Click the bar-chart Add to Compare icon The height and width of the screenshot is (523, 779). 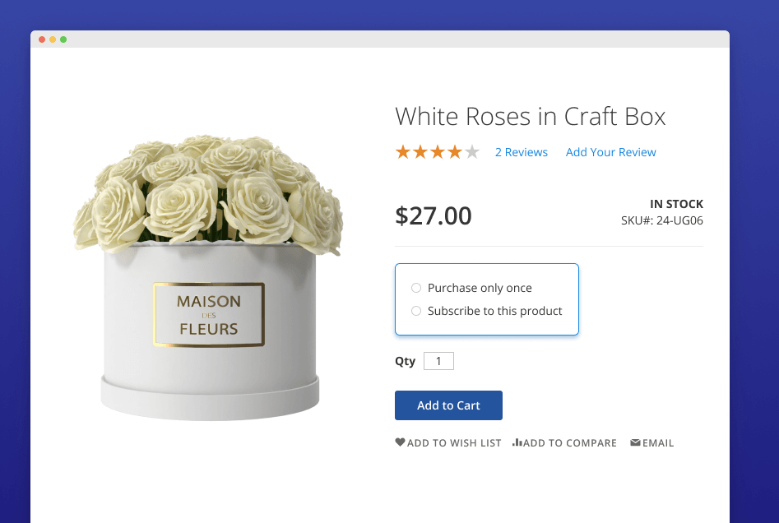point(517,442)
